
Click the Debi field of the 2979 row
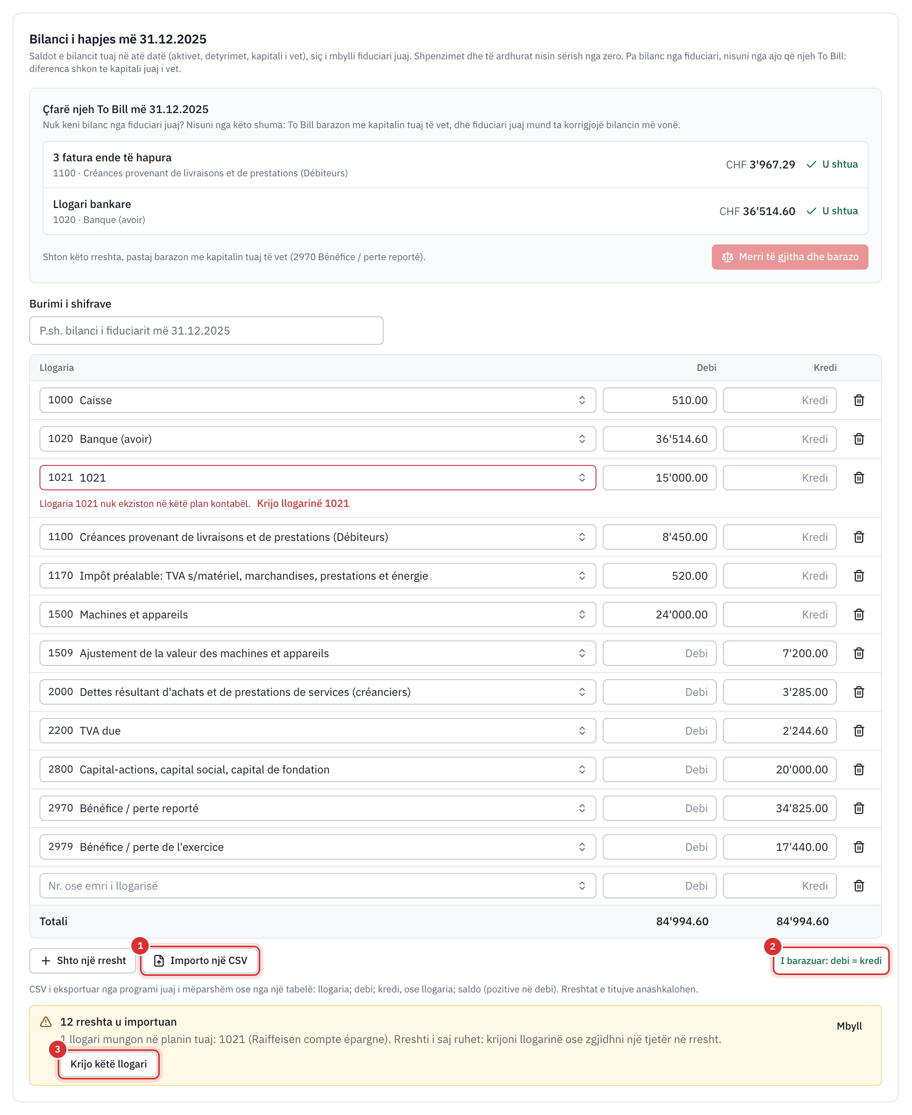pos(659,847)
